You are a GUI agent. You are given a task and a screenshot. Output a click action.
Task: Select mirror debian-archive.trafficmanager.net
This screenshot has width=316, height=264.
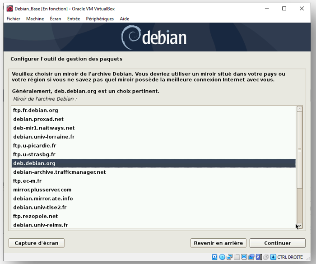point(153,172)
